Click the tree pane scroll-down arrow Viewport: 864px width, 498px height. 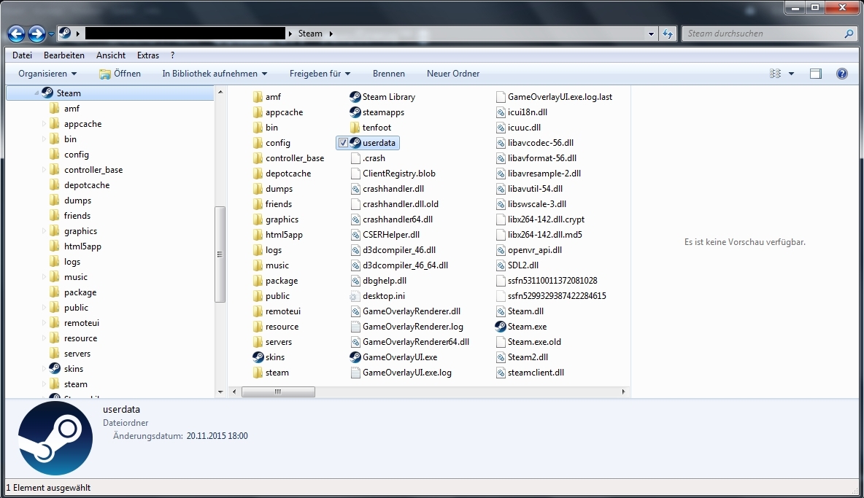[x=220, y=392]
